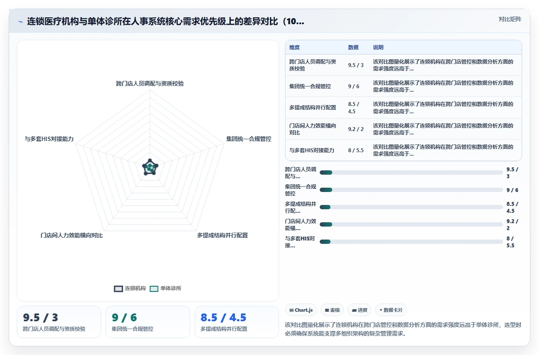Click radar axis label 集团统一合规管控
The width and height of the screenshot is (539, 355).
coord(249,139)
